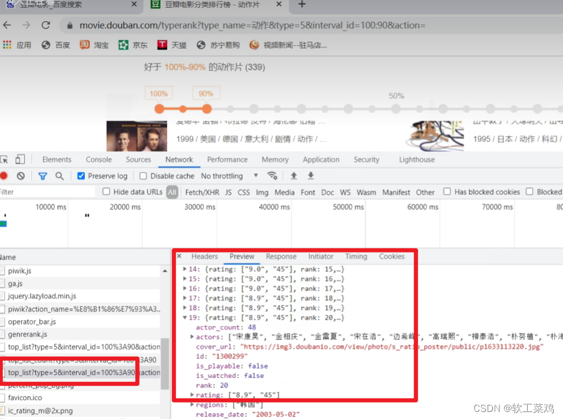This screenshot has height=419, width=563.
Task: Open the Response tab of request
Action: tap(281, 257)
